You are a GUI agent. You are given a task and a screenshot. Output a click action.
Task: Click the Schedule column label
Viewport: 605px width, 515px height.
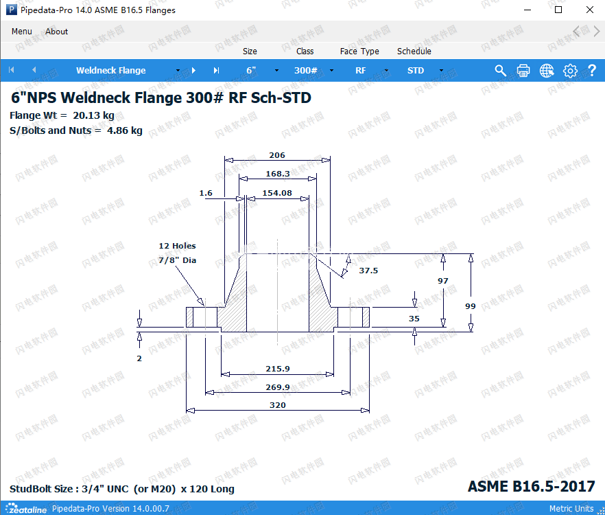[414, 51]
